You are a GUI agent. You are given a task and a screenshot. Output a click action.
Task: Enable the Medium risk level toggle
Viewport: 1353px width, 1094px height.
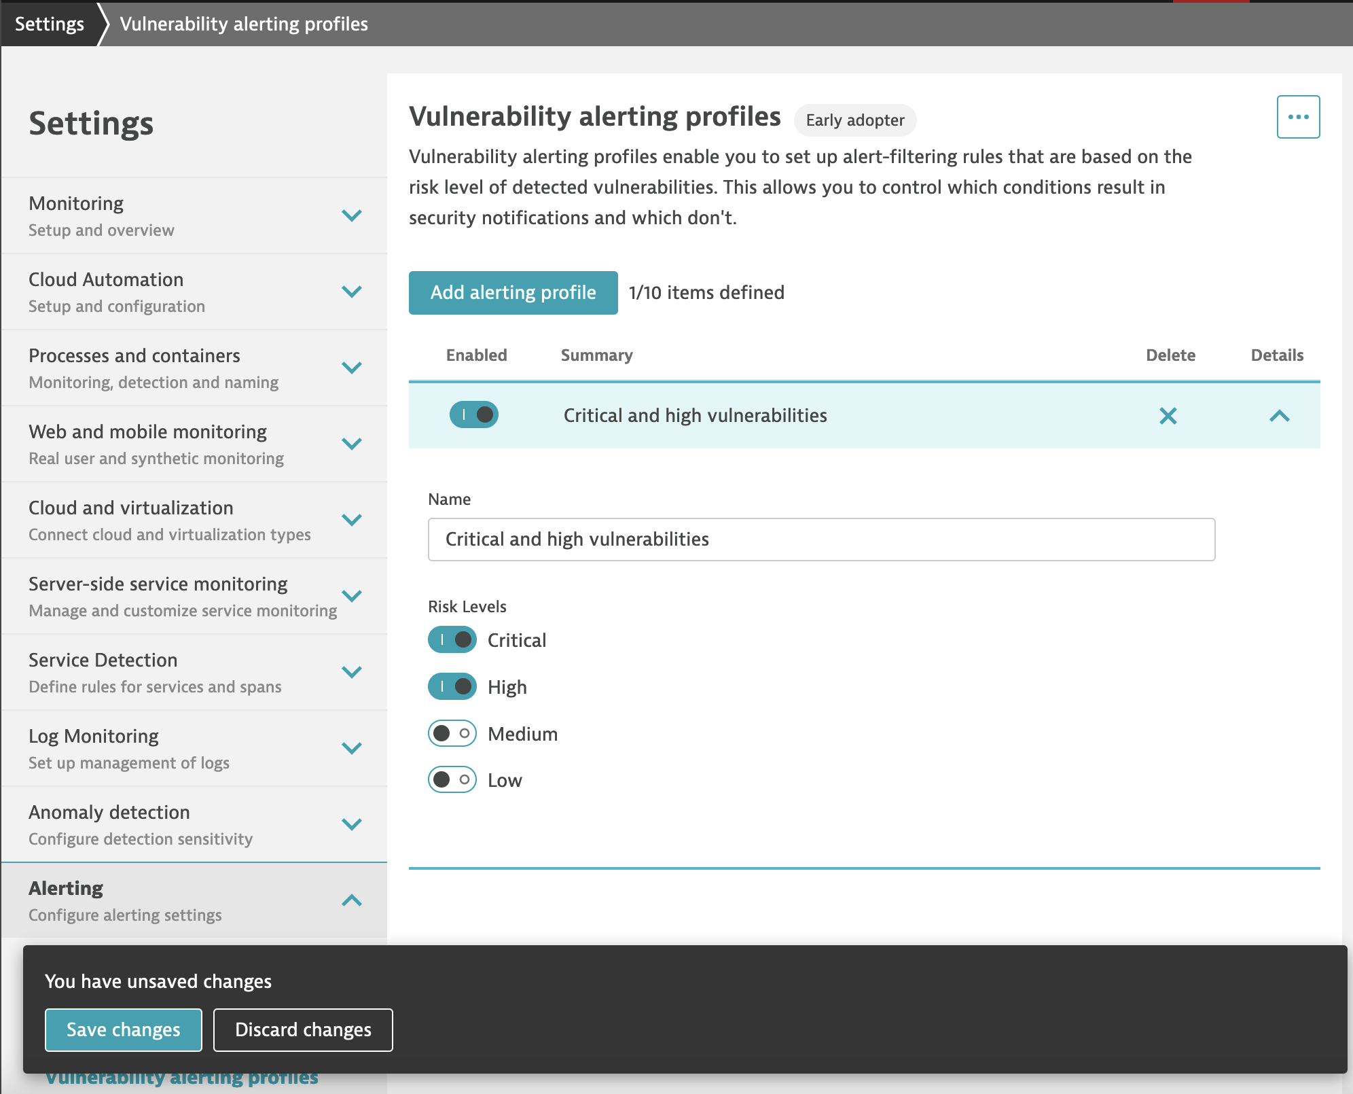coord(452,733)
